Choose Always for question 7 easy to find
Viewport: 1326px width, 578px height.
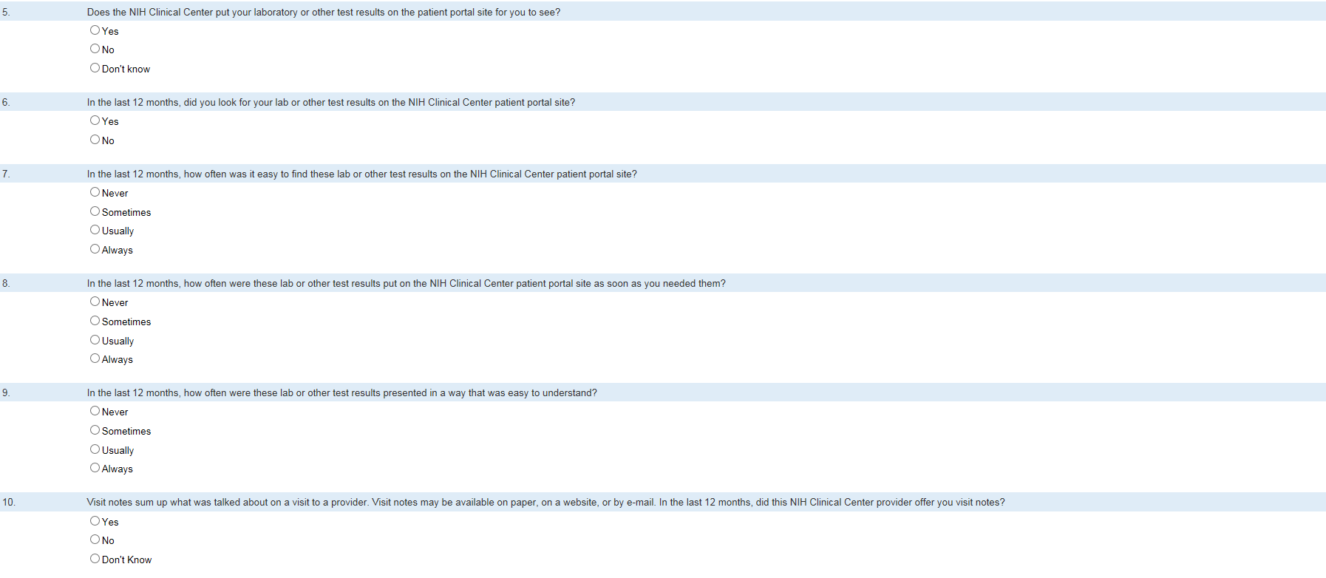(95, 249)
